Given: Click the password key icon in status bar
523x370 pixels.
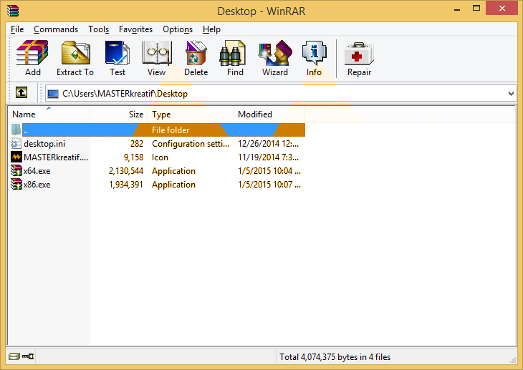Looking at the screenshot, I should click(x=28, y=356).
